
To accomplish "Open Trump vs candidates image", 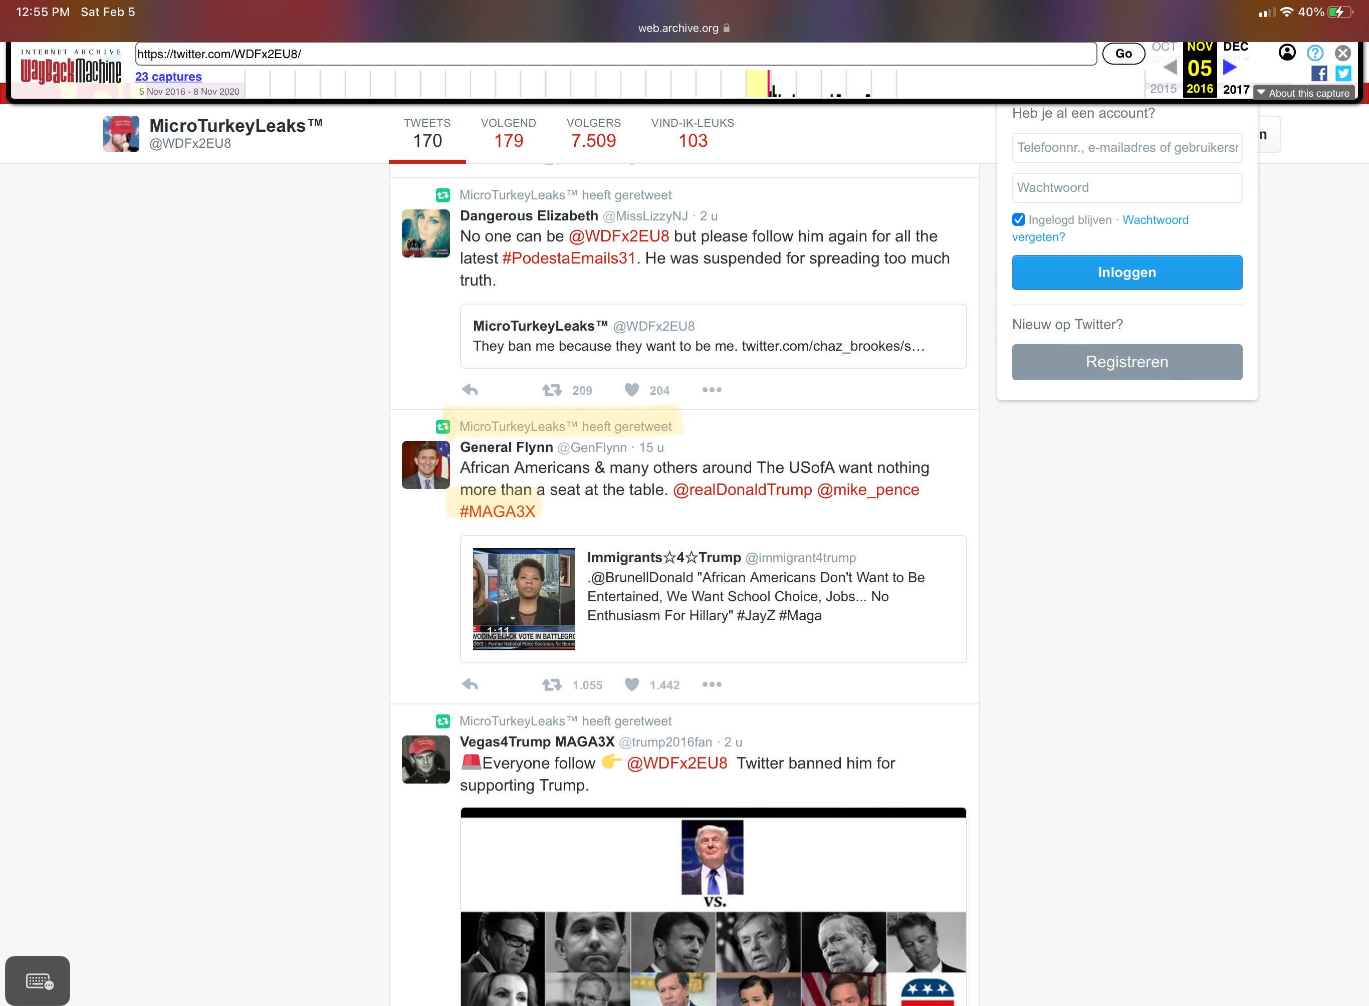I will (x=713, y=907).
